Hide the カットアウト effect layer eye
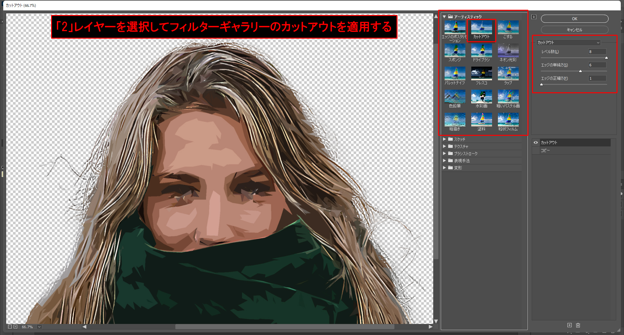624x335 pixels. click(536, 143)
